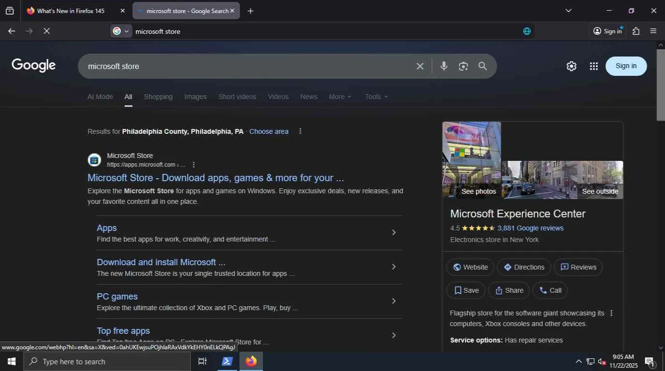Screen dimensions: 665x371
Task: Open options menu beside Choose area
Action: click(x=300, y=131)
